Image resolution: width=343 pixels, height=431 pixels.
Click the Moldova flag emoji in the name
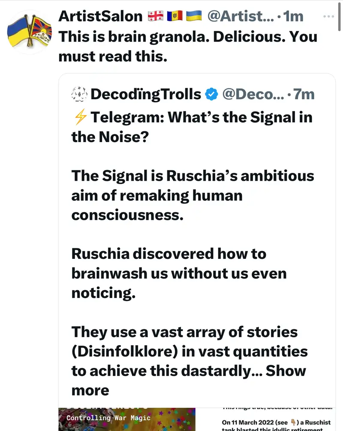(x=175, y=16)
